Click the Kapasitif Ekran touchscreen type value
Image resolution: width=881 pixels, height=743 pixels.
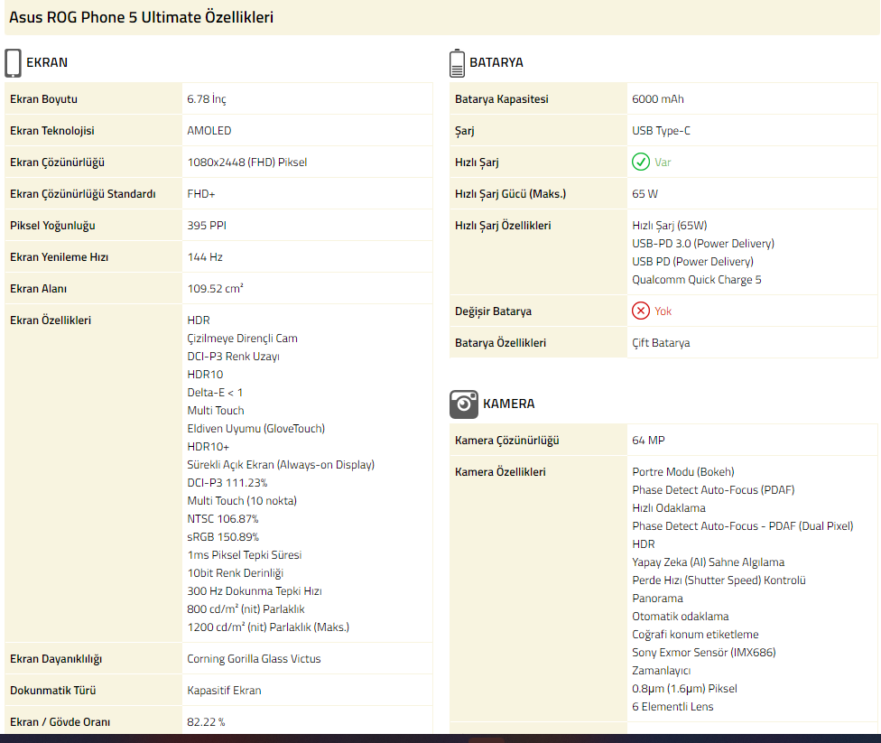[x=224, y=691]
